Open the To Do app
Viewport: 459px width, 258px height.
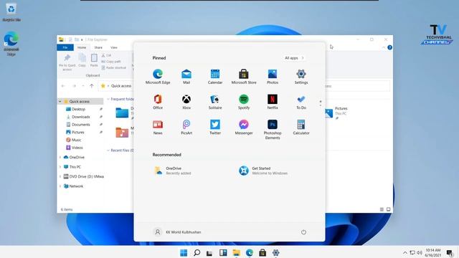coord(301,102)
